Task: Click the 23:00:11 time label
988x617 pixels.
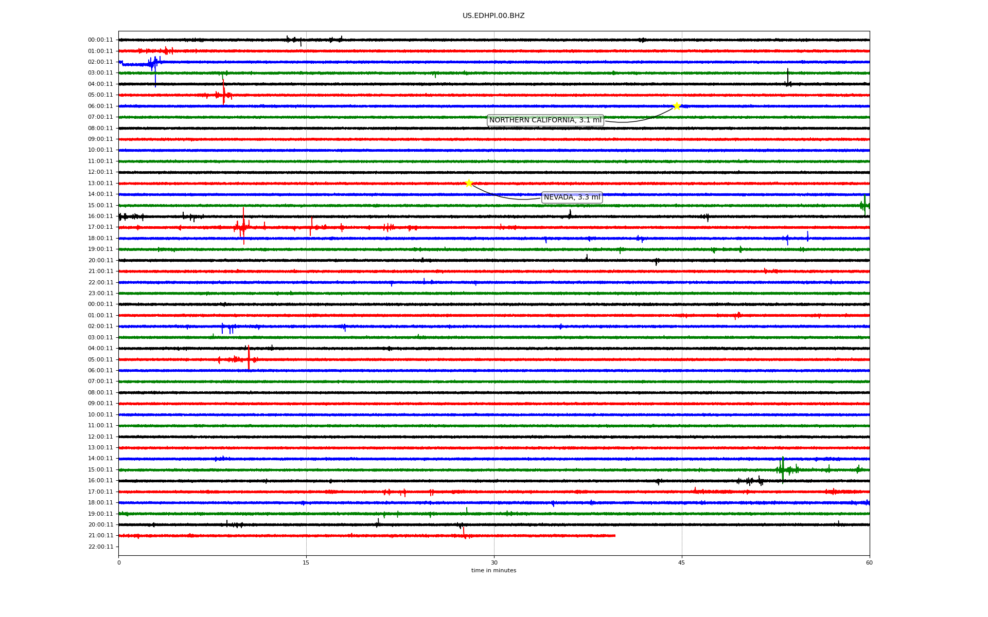Action: coord(100,294)
